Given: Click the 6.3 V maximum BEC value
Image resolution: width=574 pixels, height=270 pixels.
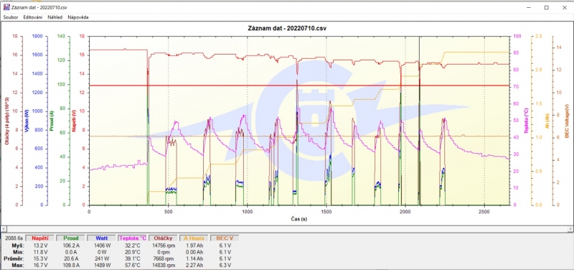Looking at the screenshot, I should 226,265.
